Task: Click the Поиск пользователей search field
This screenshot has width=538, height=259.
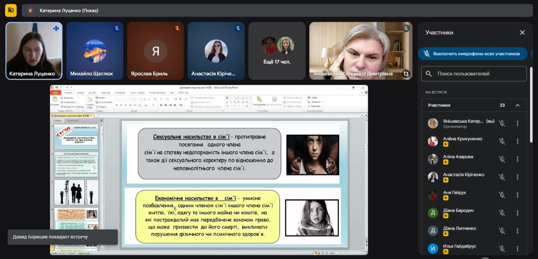Action: point(479,73)
